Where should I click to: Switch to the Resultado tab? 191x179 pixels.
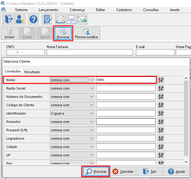tap(32, 72)
